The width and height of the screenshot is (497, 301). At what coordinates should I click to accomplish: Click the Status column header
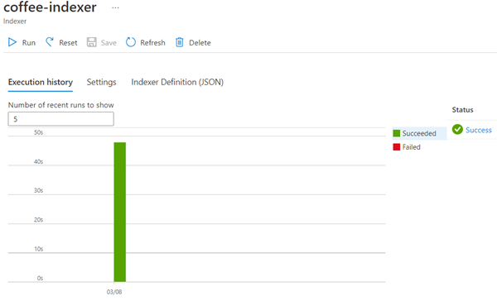462,110
